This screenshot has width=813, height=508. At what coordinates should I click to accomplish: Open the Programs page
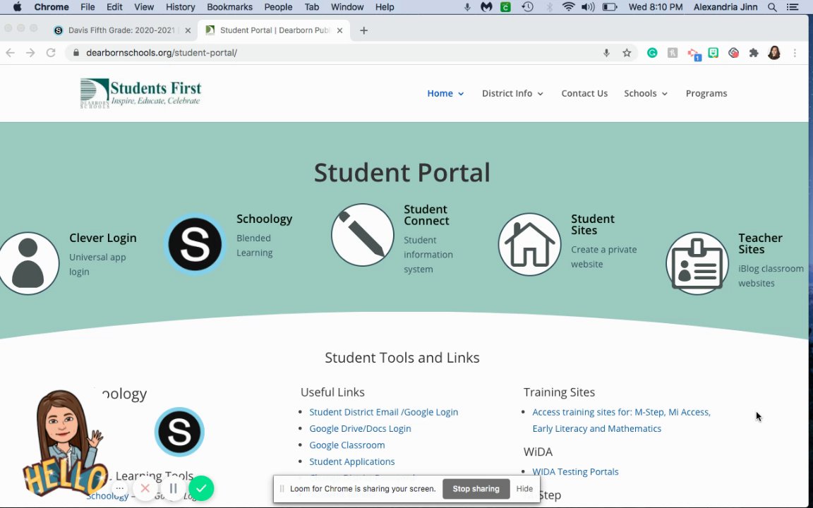706,93
